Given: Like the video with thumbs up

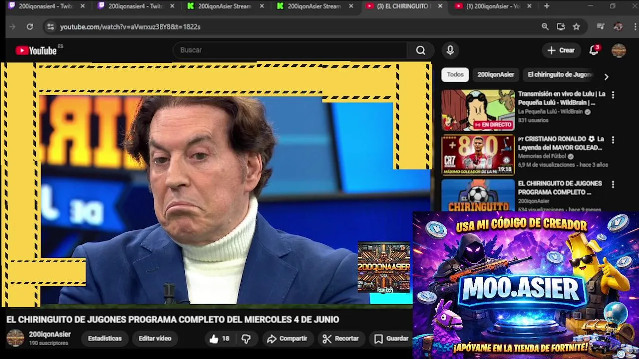Looking at the screenshot, I should pyautogui.click(x=219, y=339).
